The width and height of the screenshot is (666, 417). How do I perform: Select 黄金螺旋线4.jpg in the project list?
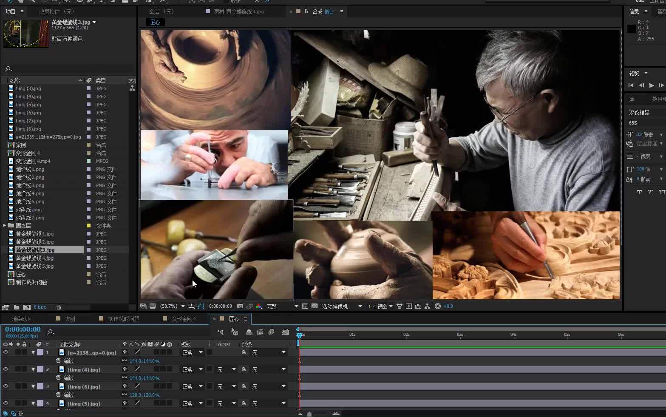tap(35, 258)
